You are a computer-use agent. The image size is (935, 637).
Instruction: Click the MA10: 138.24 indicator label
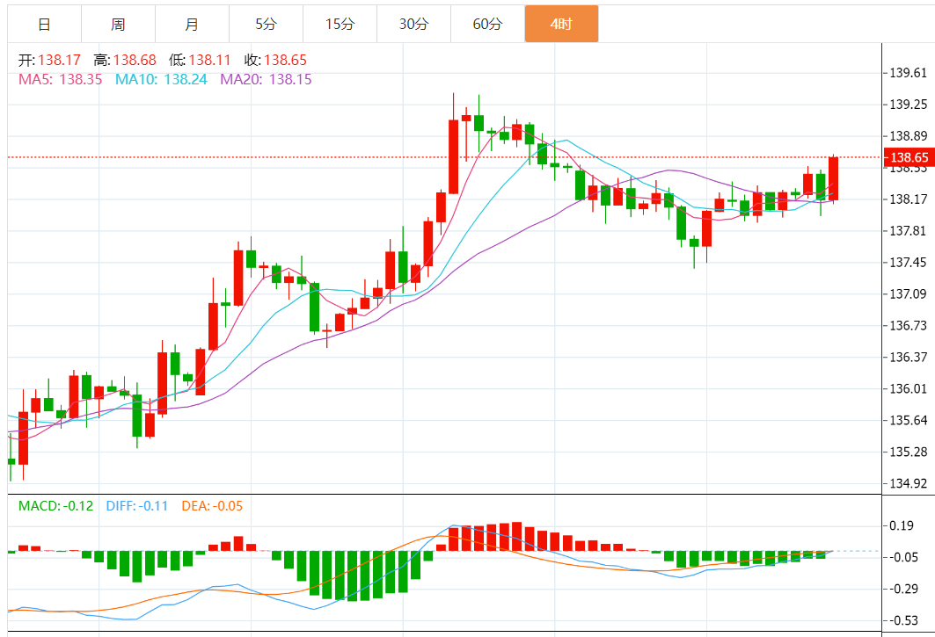click(x=161, y=79)
